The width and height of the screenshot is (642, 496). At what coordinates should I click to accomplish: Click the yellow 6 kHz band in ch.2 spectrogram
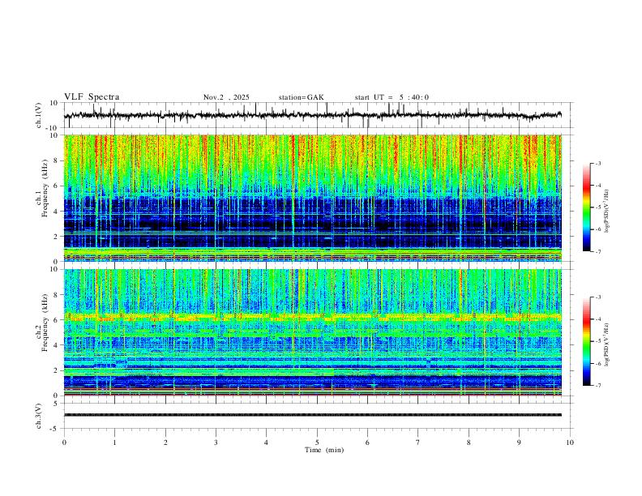coord(313,317)
